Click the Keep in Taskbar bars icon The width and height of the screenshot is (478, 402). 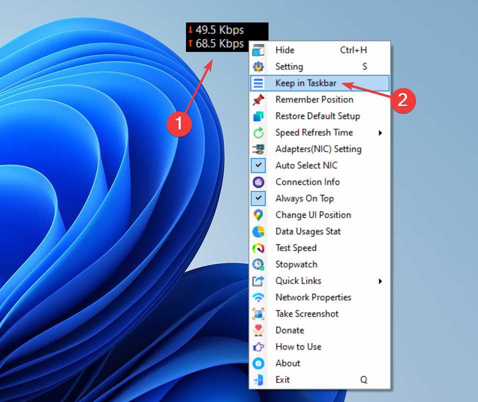point(258,83)
